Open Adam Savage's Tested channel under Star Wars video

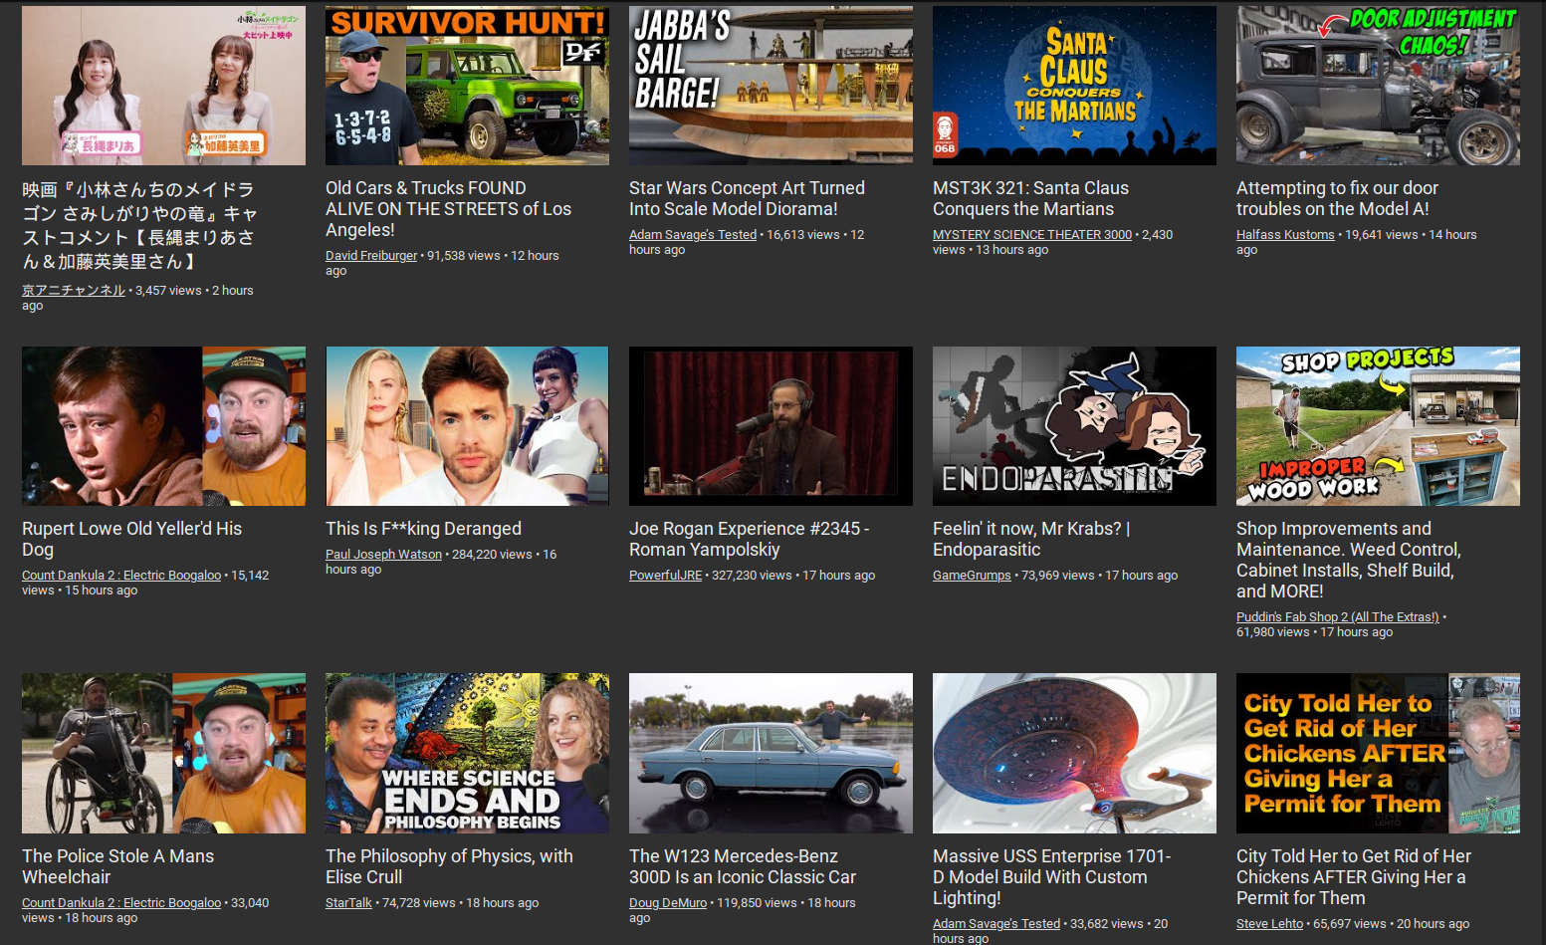tap(693, 235)
